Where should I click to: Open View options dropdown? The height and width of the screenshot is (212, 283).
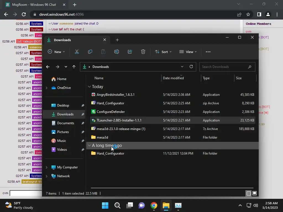click(188, 52)
